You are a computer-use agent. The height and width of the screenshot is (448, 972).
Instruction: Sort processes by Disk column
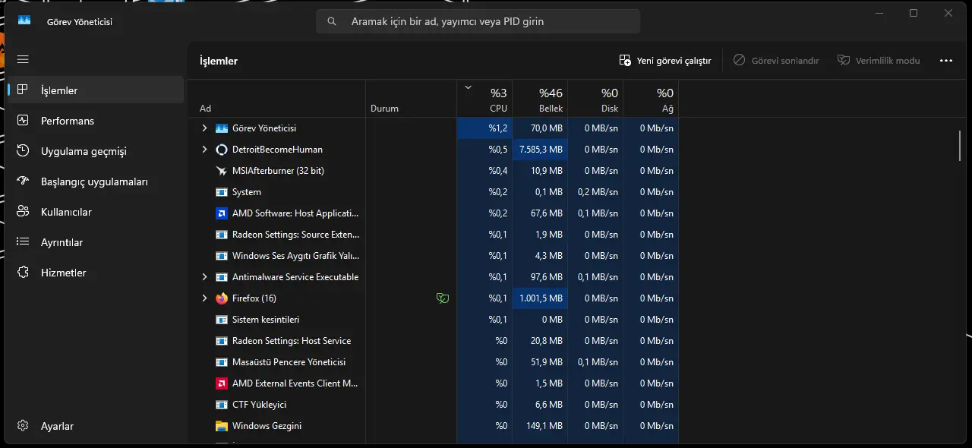click(x=595, y=99)
